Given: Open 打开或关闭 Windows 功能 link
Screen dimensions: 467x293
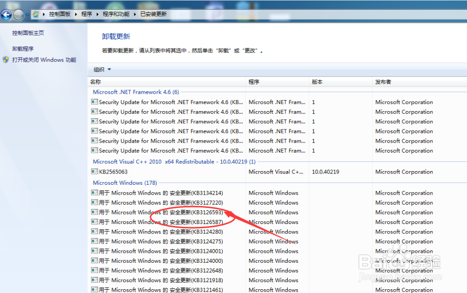Looking at the screenshot, I should click(44, 60).
